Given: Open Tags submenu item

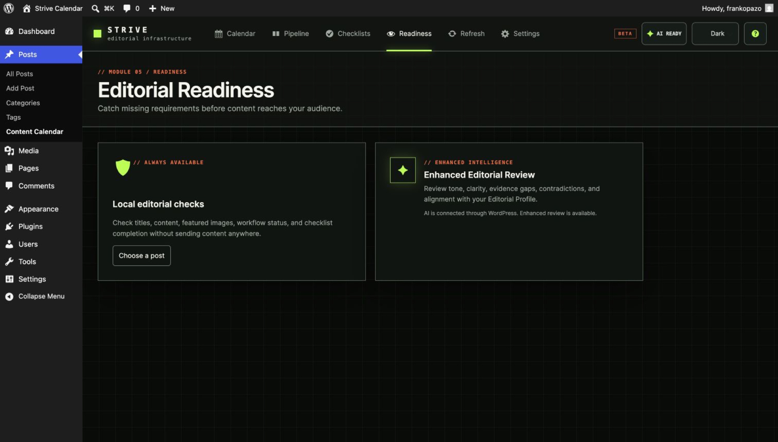Looking at the screenshot, I should pyautogui.click(x=13, y=117).
